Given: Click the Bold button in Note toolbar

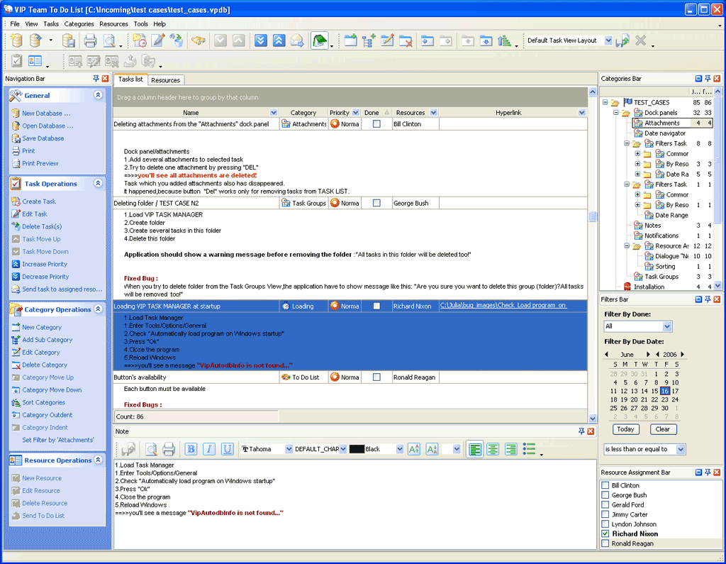Looking at the screenshot, I should pyautogui.click(x=191, y=449).
